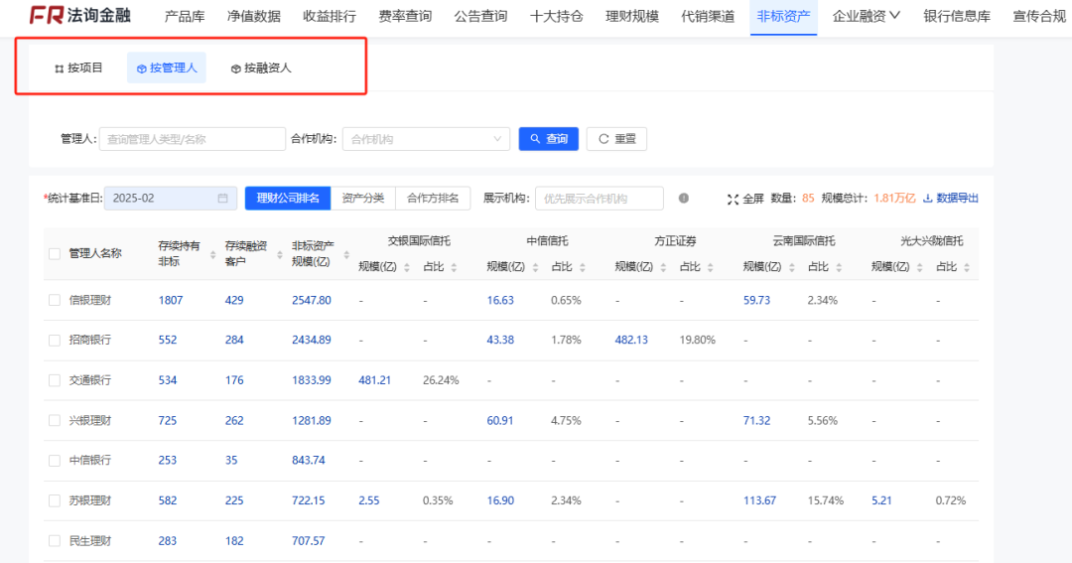
Task: Click the 法询金融 logo
Action: pos(79,15)
